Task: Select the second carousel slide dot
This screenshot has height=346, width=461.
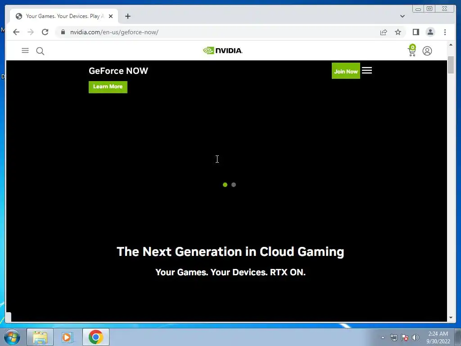Action: tap(234, 185)
